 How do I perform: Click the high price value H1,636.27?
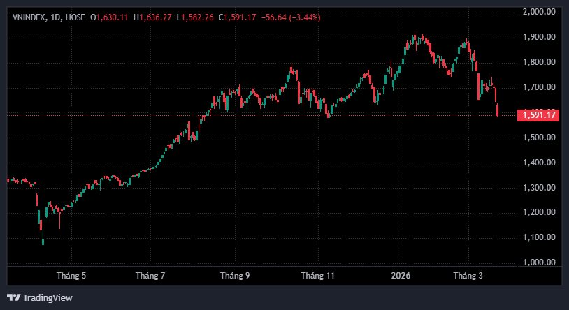(x=155, y=17)
